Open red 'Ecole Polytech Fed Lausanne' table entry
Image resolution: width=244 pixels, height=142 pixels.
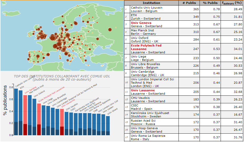coord(146,47)
